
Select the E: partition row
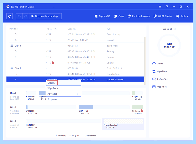(x=75, y=57)
